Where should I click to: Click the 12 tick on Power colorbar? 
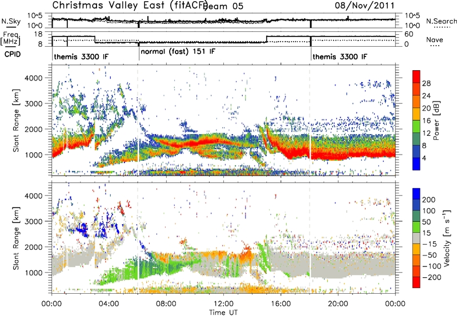pos(426,133)
